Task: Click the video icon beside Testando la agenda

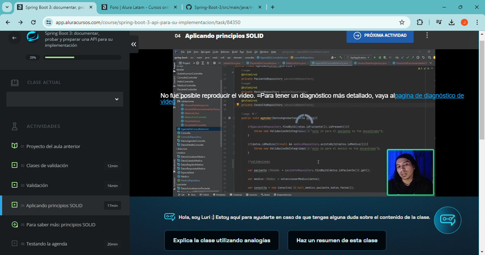Action: [15, 243]
